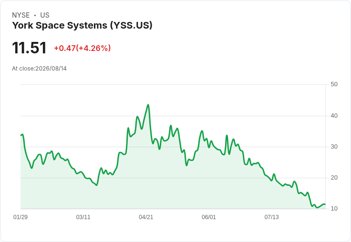Click the 01/29 date axis label
Image resolution: width=351 pixels, height=242 pixels.
point(21,217)
